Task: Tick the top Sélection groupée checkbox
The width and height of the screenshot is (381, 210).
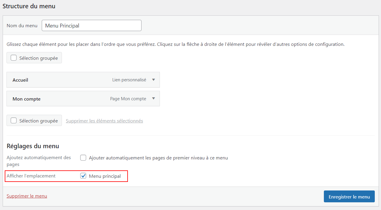Action: coord(14,58)
